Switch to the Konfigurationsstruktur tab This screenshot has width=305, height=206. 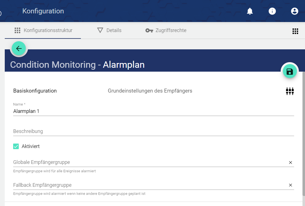point(43,30)
